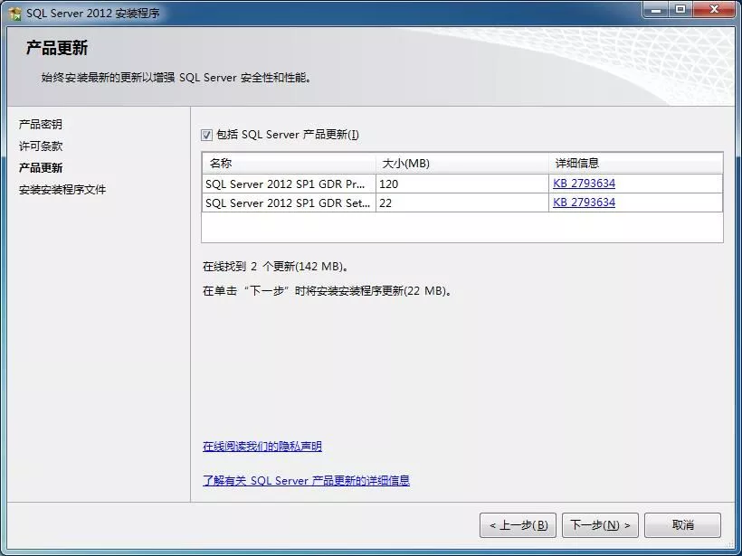The width and height of the screenshot is (742, 556).
Task: Click the 取消 cancel button
Action: [x=683, y=525]
